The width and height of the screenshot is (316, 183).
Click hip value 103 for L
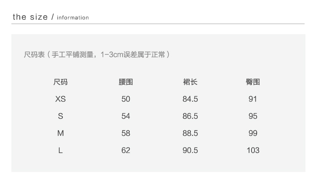pyautogui.click(x=253, y=150)
